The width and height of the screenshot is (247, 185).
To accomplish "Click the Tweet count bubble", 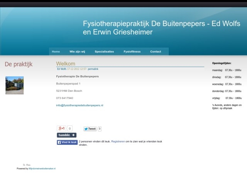I will click(100, 129).
